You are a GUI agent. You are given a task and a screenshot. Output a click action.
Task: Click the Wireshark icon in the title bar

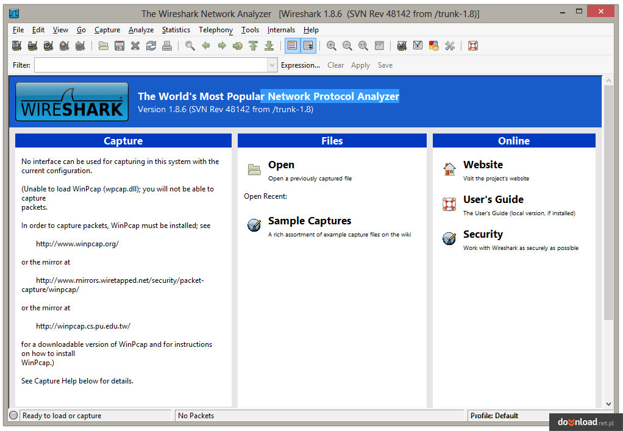point(14,13)
